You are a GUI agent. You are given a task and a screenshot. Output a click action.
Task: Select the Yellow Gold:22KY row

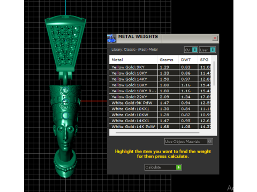coord(160,97)
